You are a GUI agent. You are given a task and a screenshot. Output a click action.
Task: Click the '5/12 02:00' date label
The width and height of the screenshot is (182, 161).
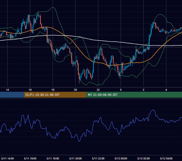(143, 158)
